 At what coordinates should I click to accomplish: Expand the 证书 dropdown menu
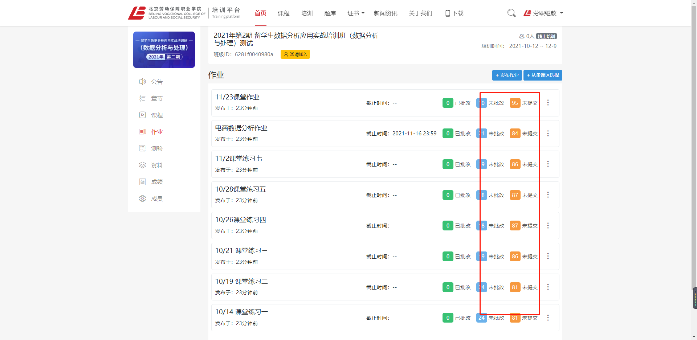pyautogui.click(x=356, y=13)
